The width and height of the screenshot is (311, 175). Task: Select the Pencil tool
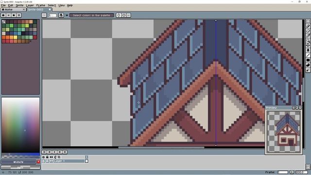click(308, 26)
